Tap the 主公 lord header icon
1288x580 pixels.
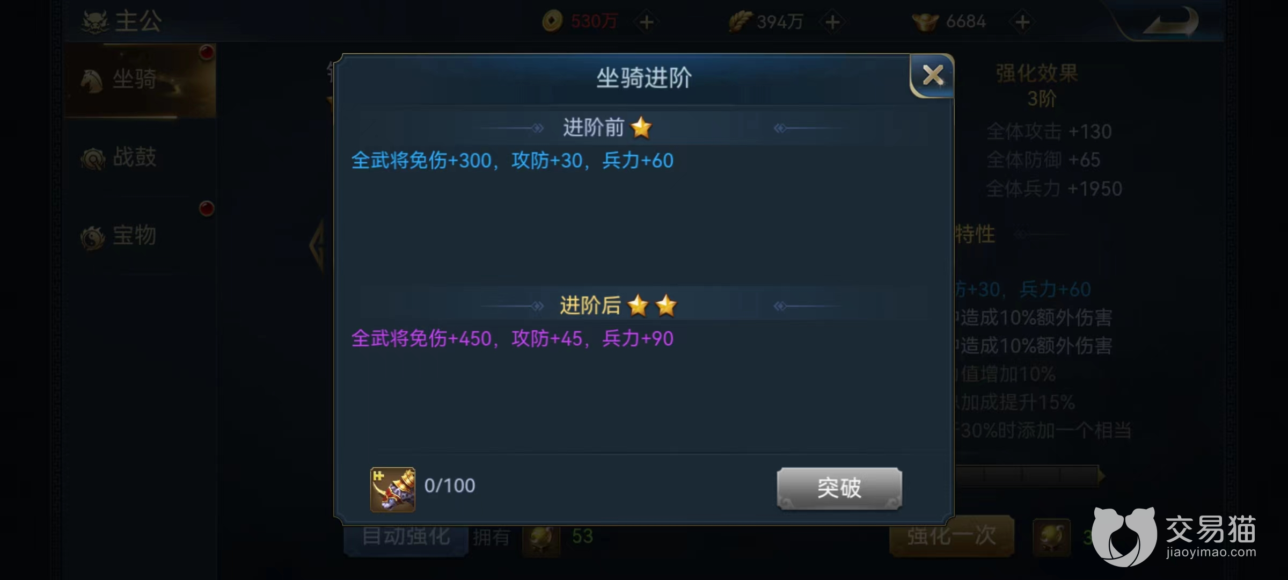tap(96, 21)
